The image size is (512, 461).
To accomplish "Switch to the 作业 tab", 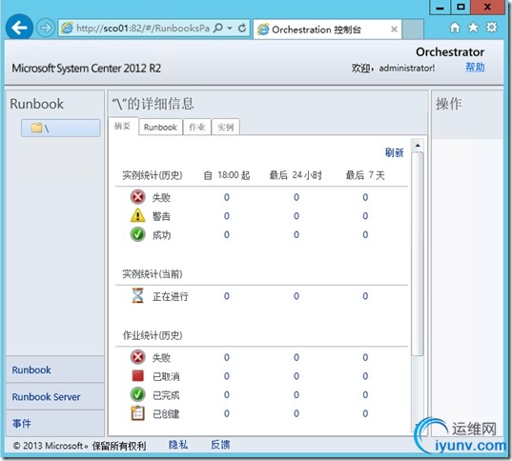I will (197, 127).
